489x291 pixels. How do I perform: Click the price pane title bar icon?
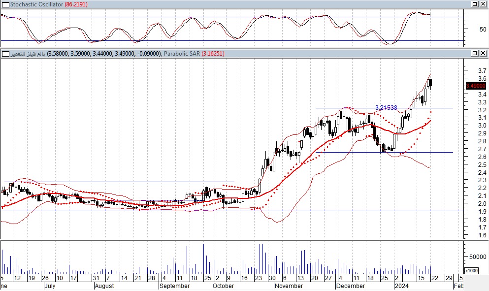(x=4, y=53)
